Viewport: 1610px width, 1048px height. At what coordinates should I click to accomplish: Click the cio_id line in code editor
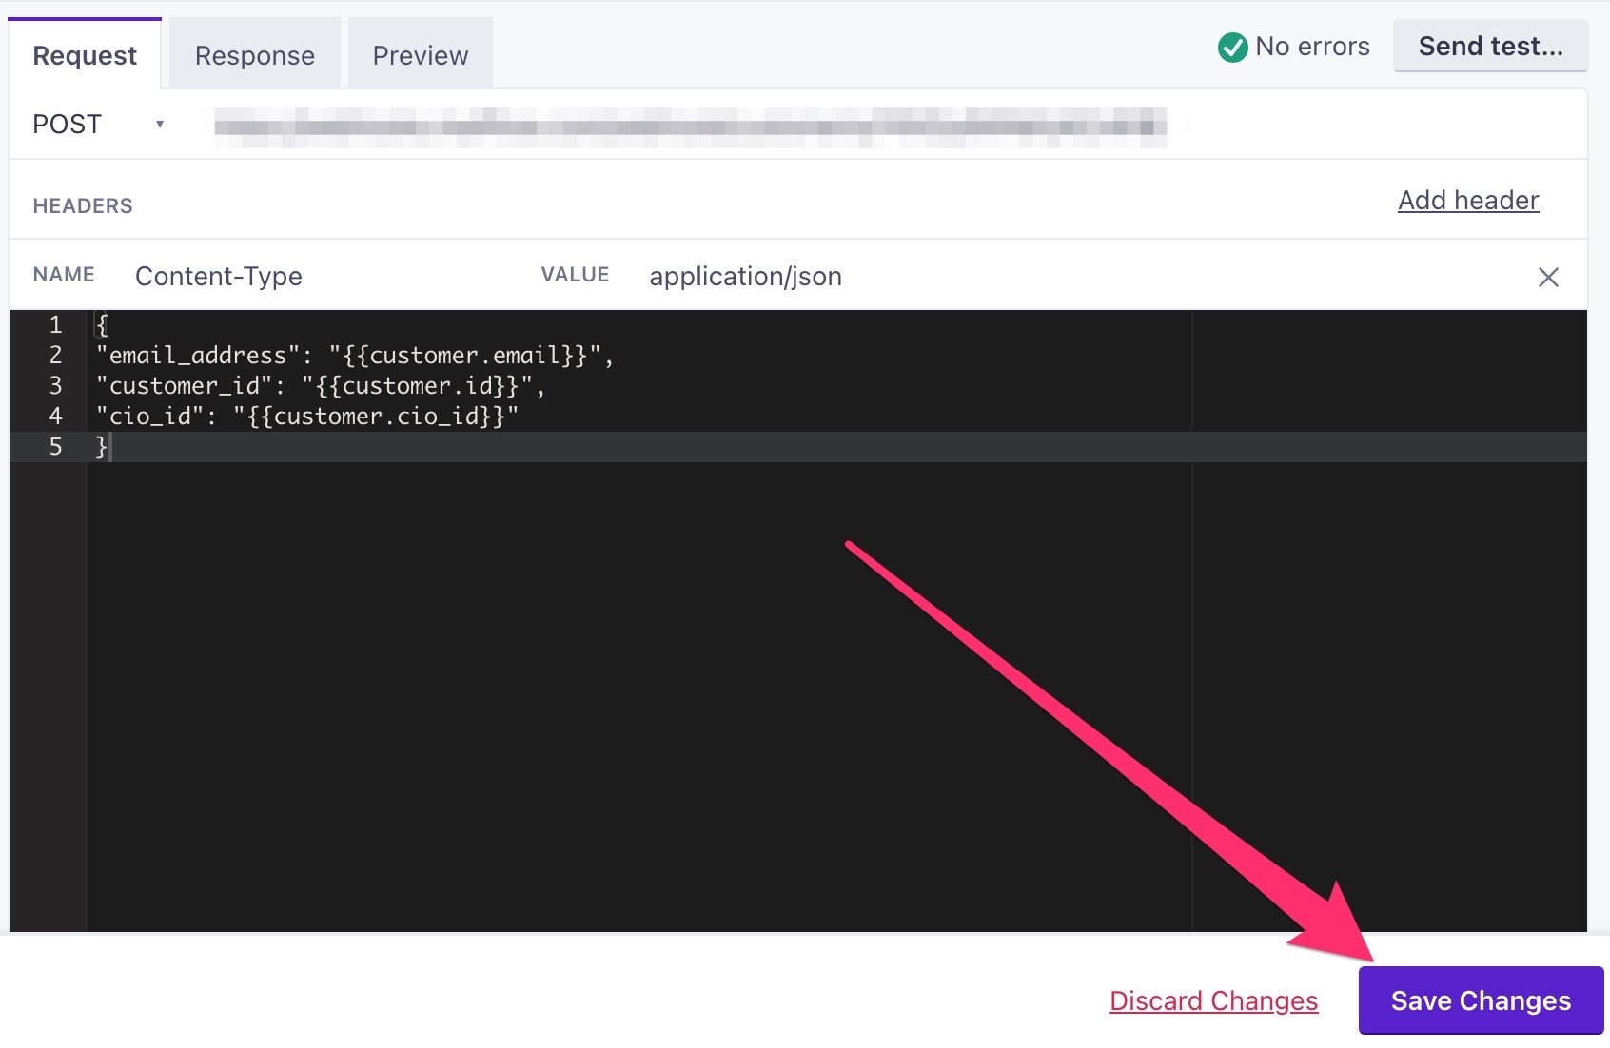pyautogui.click(x=307, y=416)
